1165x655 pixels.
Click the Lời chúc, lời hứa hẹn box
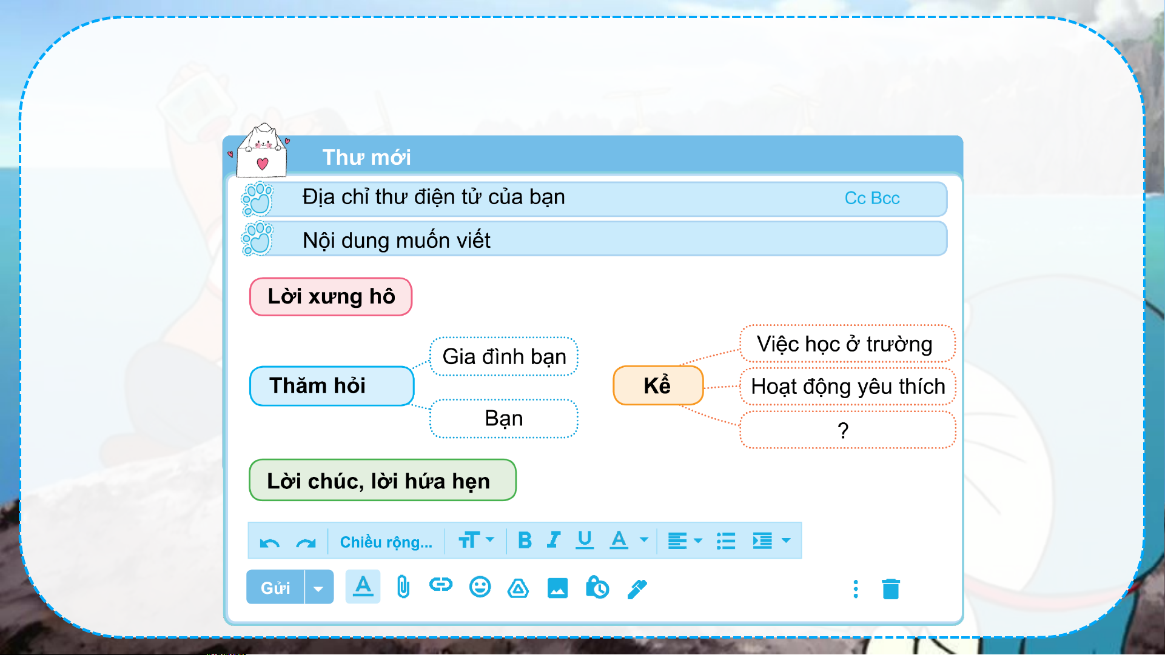tap(383, 480)
